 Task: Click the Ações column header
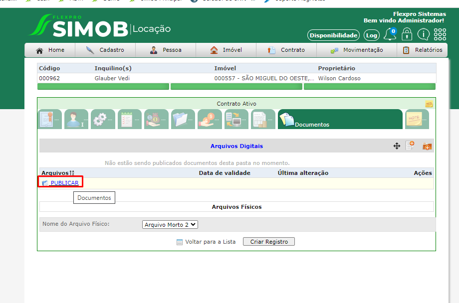pos(423,173)
